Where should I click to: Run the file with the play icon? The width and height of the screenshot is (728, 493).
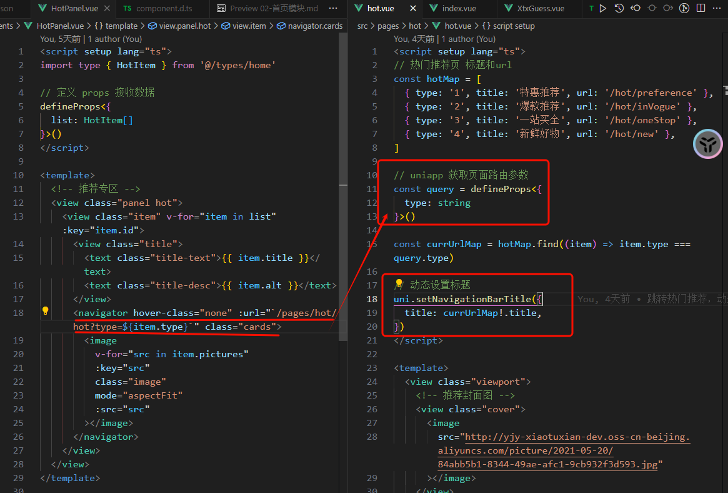click(x=602, y=8)
